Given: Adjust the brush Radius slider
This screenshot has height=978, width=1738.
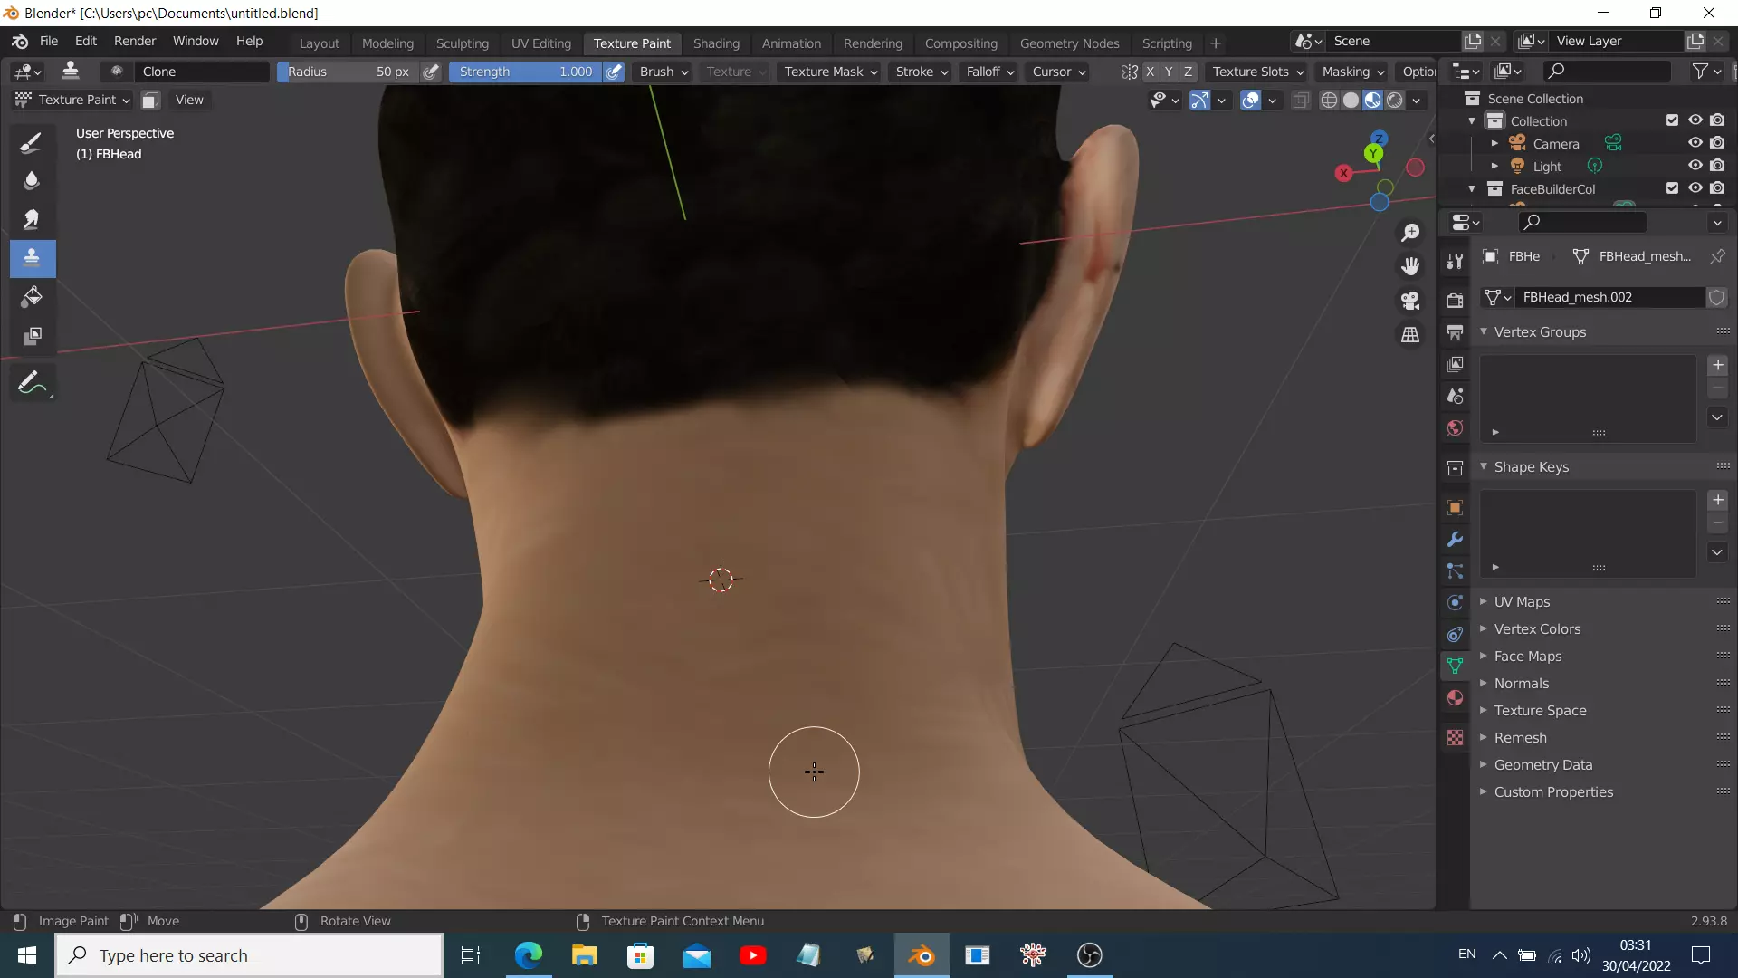Looking at the screenshot, I should click(x=348, y=72).
